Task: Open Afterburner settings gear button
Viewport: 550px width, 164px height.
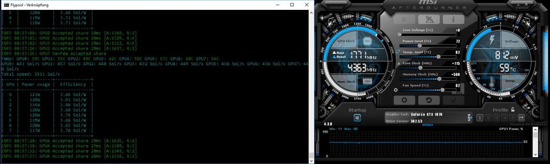Action: pyautogui.click(x=404, y=100)
